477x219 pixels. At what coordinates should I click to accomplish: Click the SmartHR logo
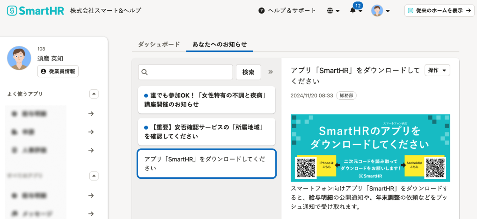35,11
